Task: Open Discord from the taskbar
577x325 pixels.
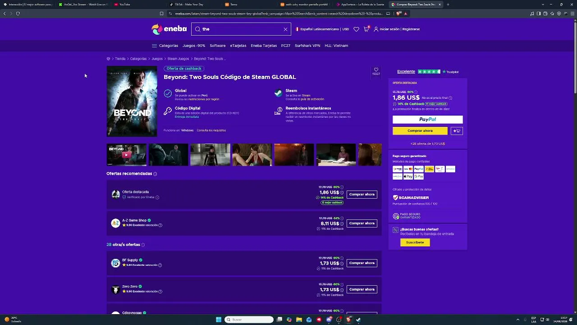Action: pos(329,320)
